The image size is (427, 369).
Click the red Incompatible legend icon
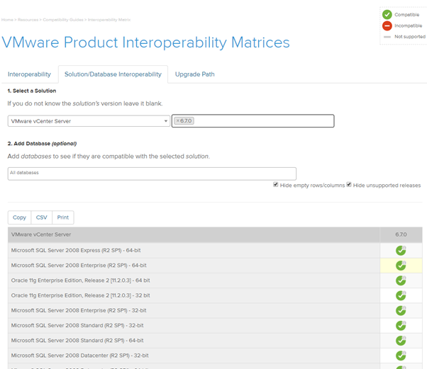387,25
